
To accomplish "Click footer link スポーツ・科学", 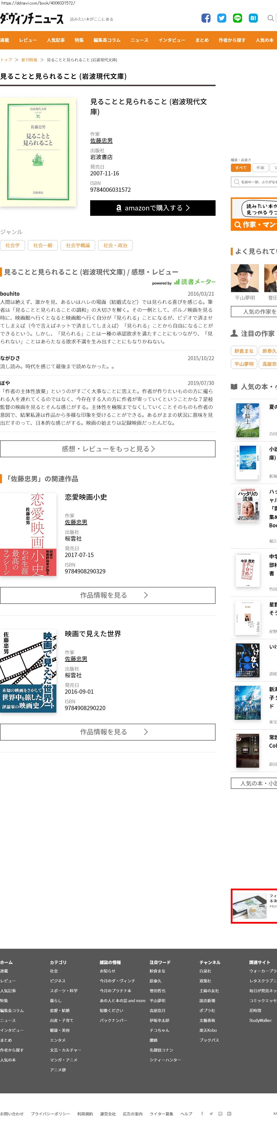I will coord(64,991).
